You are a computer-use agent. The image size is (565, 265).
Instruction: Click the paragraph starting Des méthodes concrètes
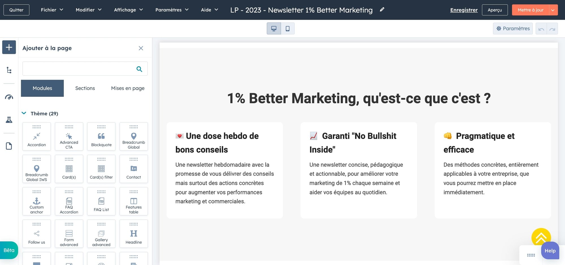click(x=491, y=178)
